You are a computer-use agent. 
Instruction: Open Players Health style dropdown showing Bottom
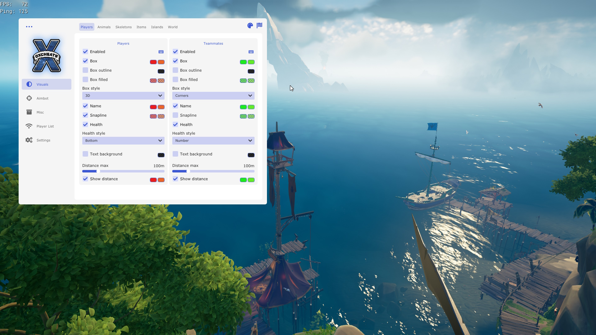pos(123,141)
